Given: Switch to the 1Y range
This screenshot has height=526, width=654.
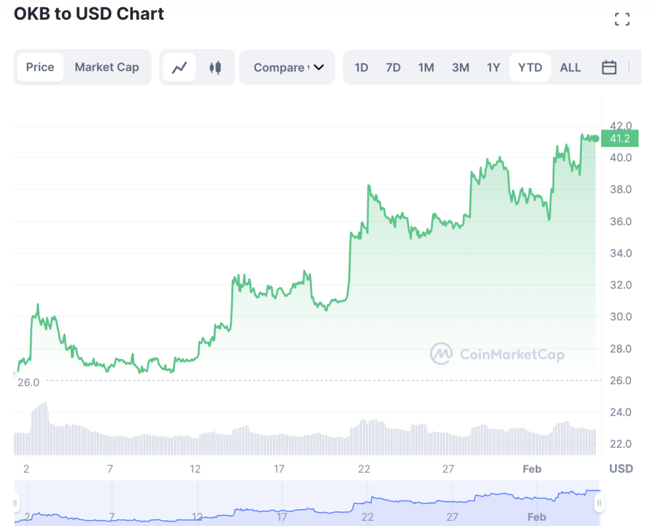Looking at the screenshot, I should pyautogui.click(x=494, y=68).
